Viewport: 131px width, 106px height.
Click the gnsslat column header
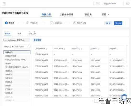[x=94, y=49]
